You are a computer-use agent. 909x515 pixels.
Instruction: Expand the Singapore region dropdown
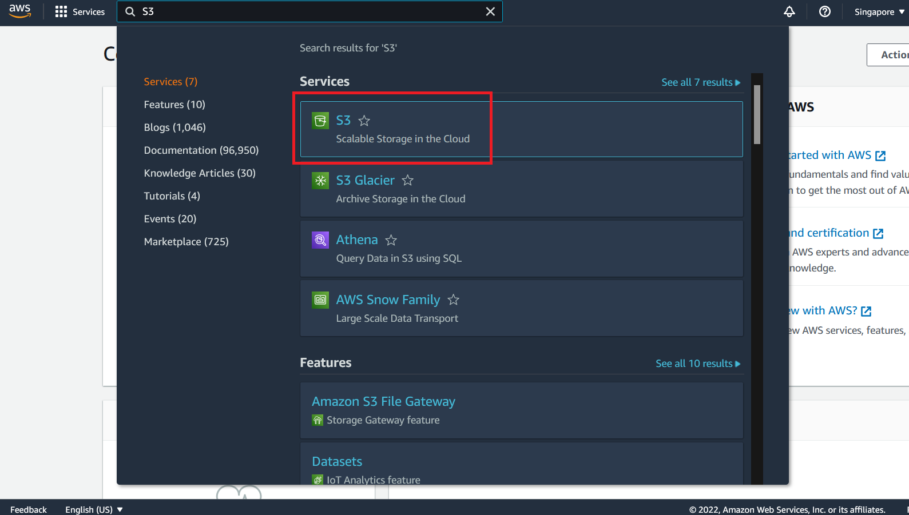tap(879, 12)
